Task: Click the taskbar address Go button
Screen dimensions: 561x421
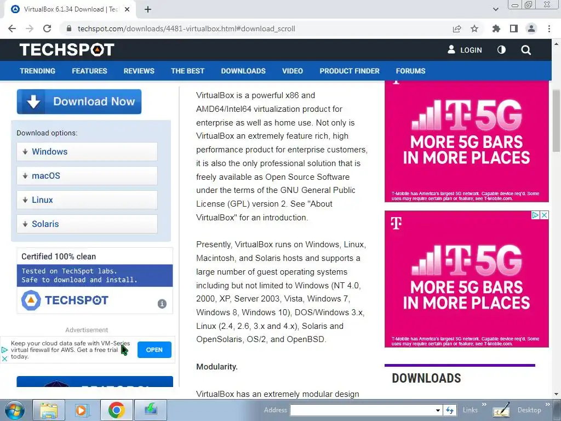Action: coord(450,410)
